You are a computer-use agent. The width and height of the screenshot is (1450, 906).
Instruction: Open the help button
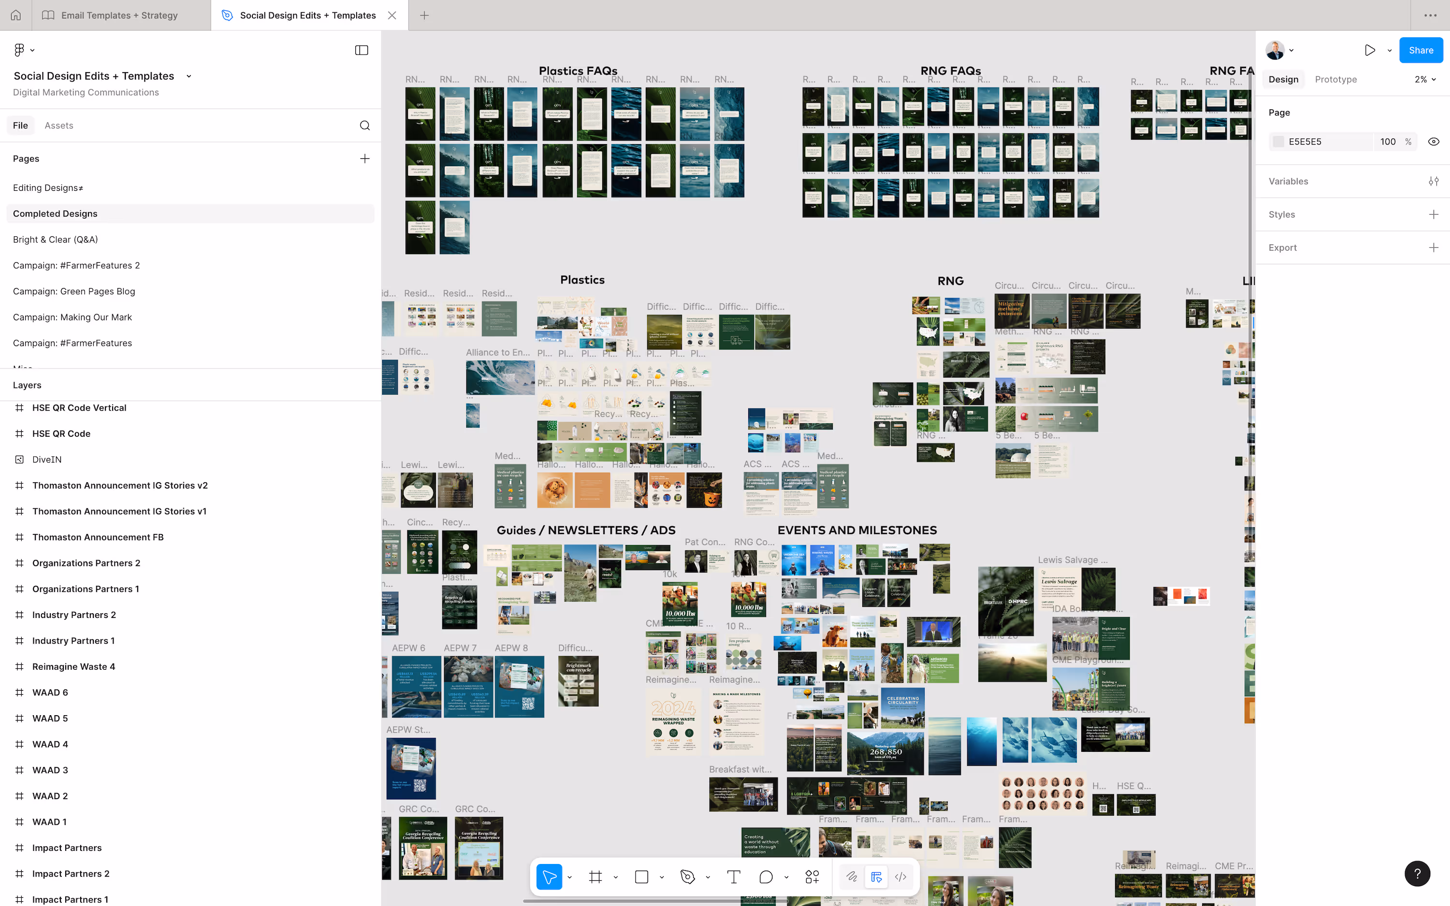pyautogui.click(x=1417, y=873)
